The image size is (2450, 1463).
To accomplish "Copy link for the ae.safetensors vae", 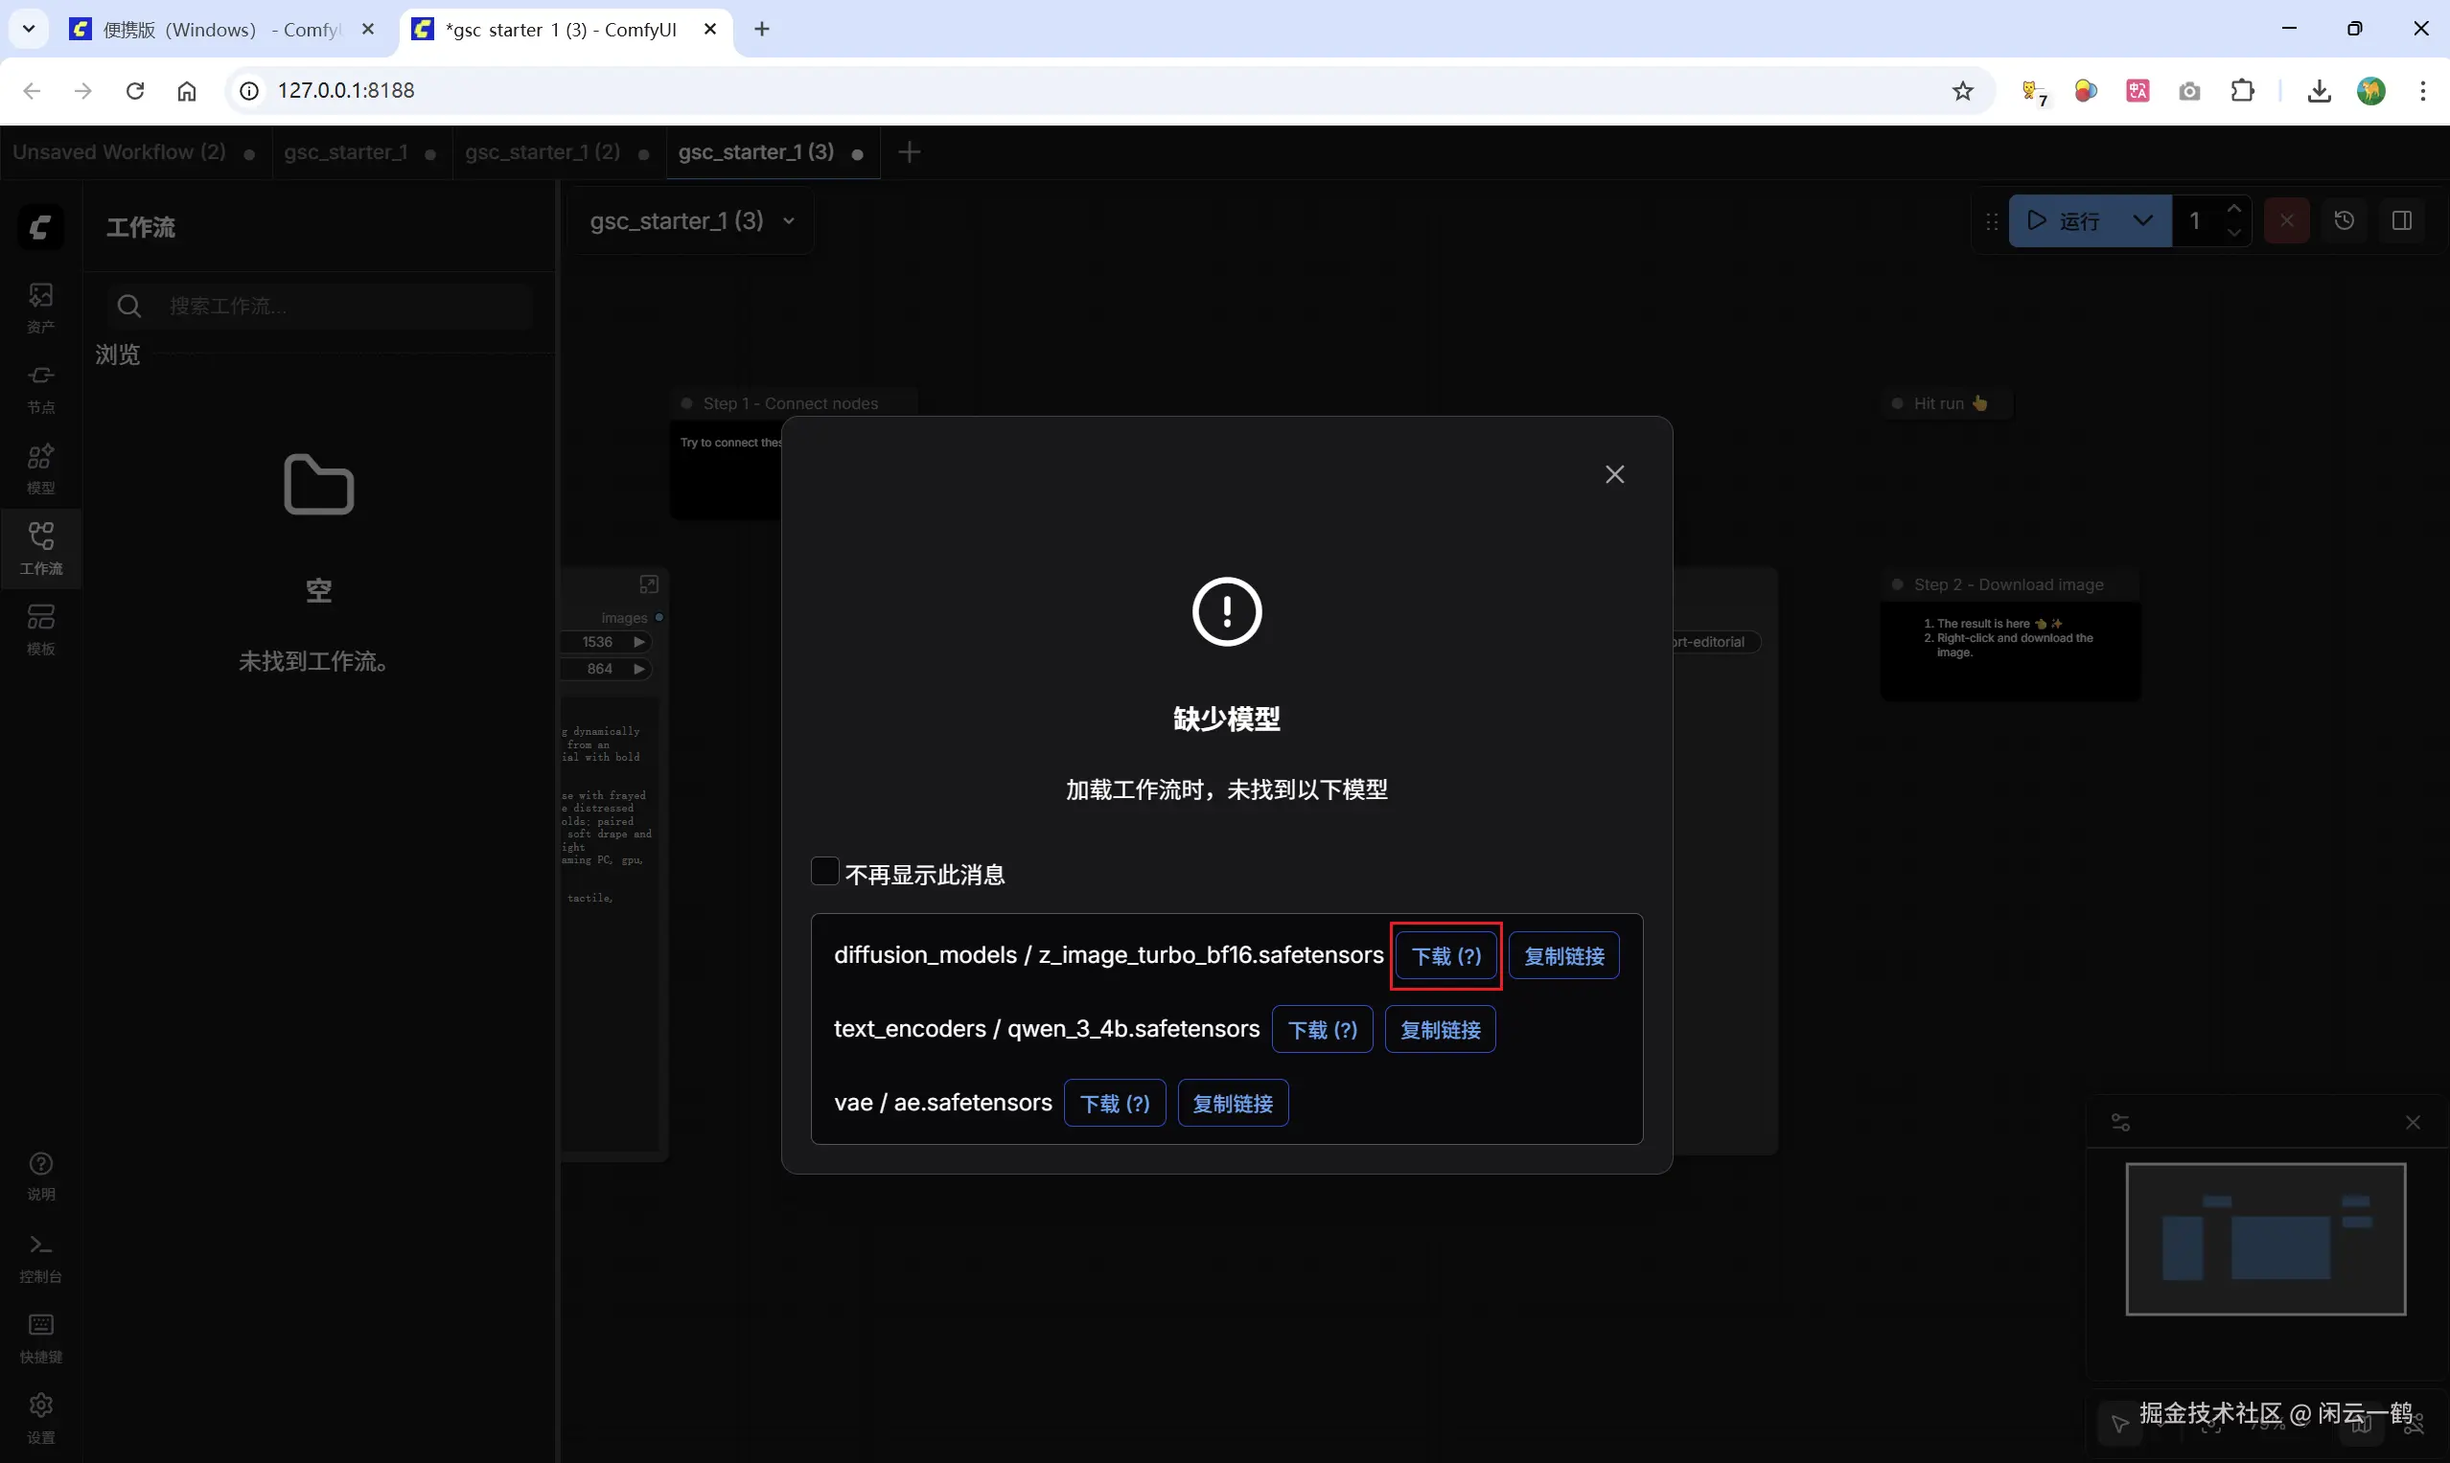I will 1232,1104.
